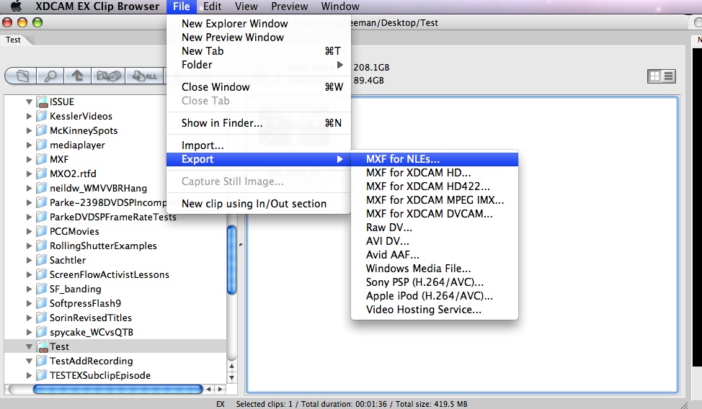Expand the KesslerVideos folder
Screen dimensions: 702x409
click(x=29, y=117)
